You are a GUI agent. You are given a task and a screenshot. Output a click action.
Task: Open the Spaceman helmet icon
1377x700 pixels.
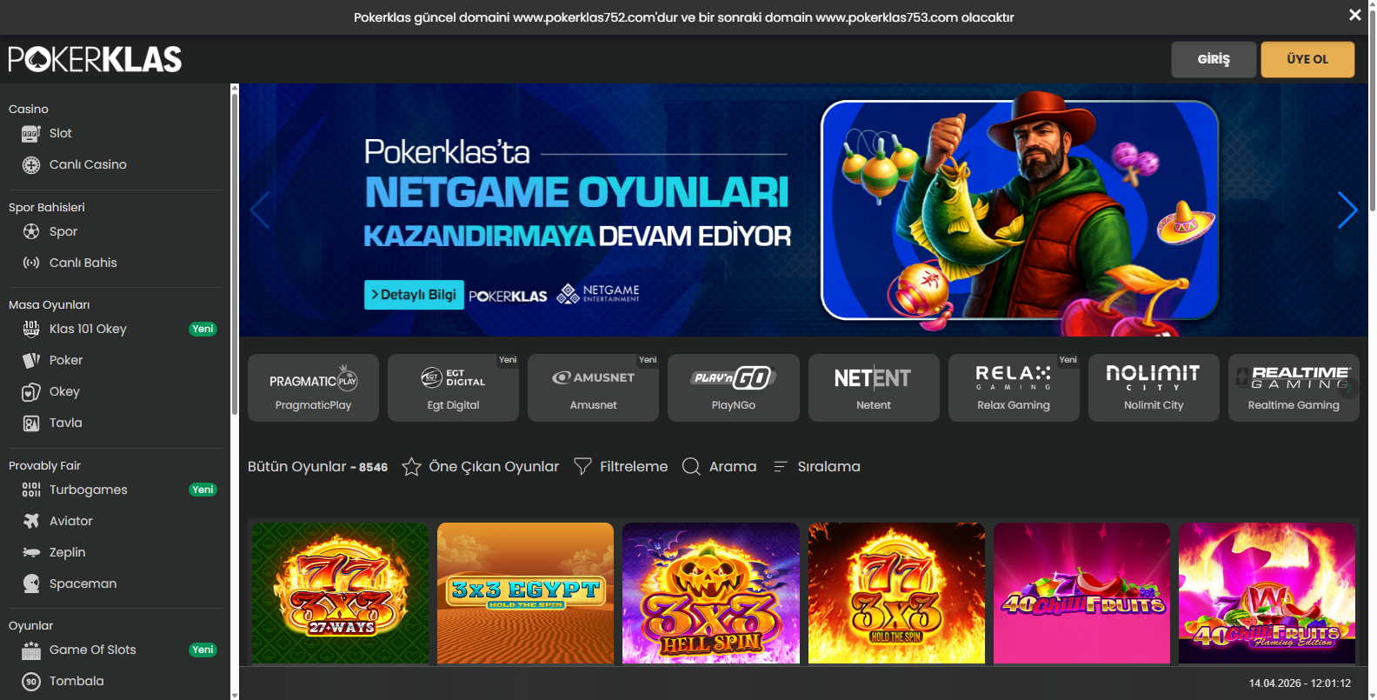(31, 583)
